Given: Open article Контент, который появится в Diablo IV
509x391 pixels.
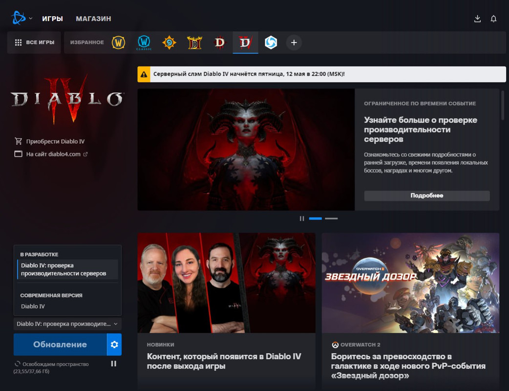Looking at the screenshot, I should pos(224,361).
